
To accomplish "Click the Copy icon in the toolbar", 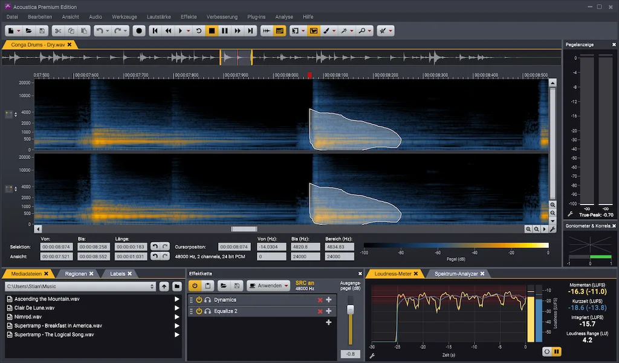I will (71, 31).
